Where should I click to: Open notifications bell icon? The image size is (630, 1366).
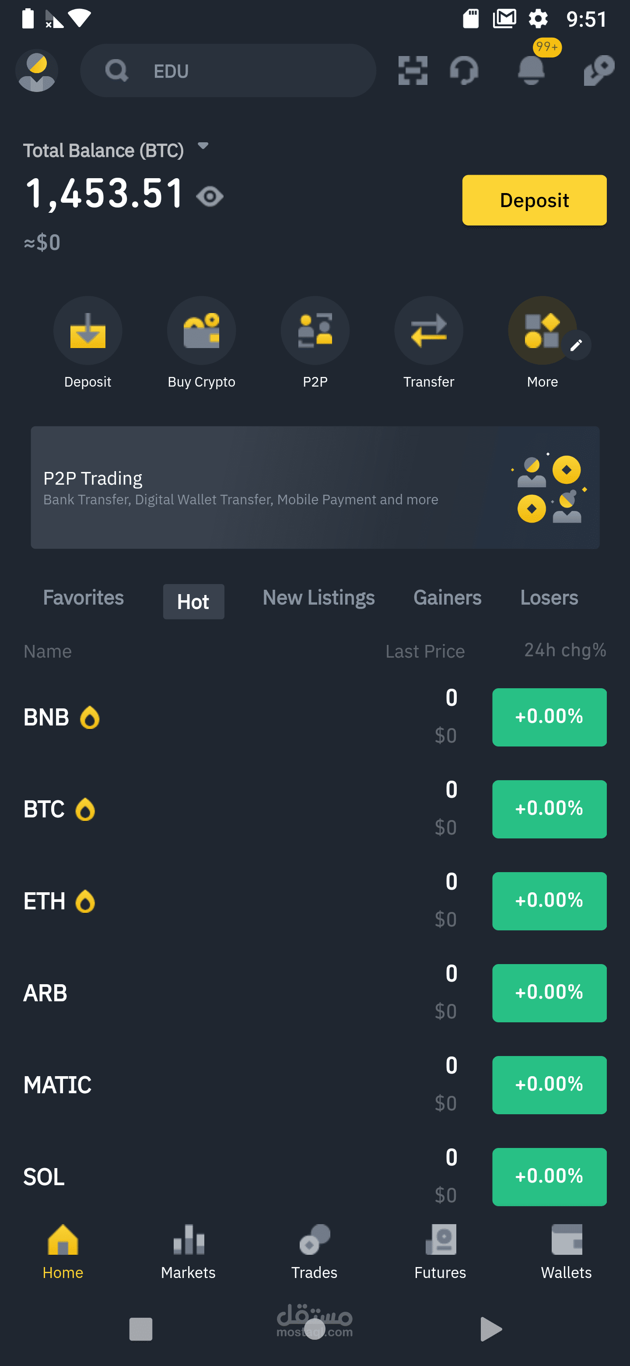531,70
